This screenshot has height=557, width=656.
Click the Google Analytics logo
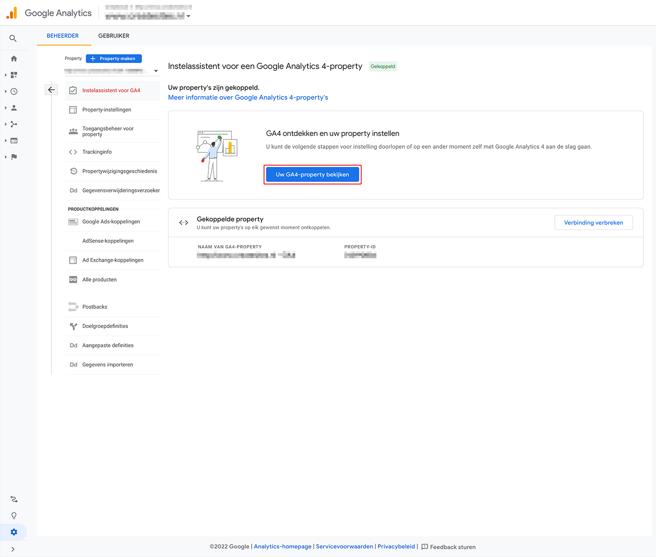coord(11,13)
